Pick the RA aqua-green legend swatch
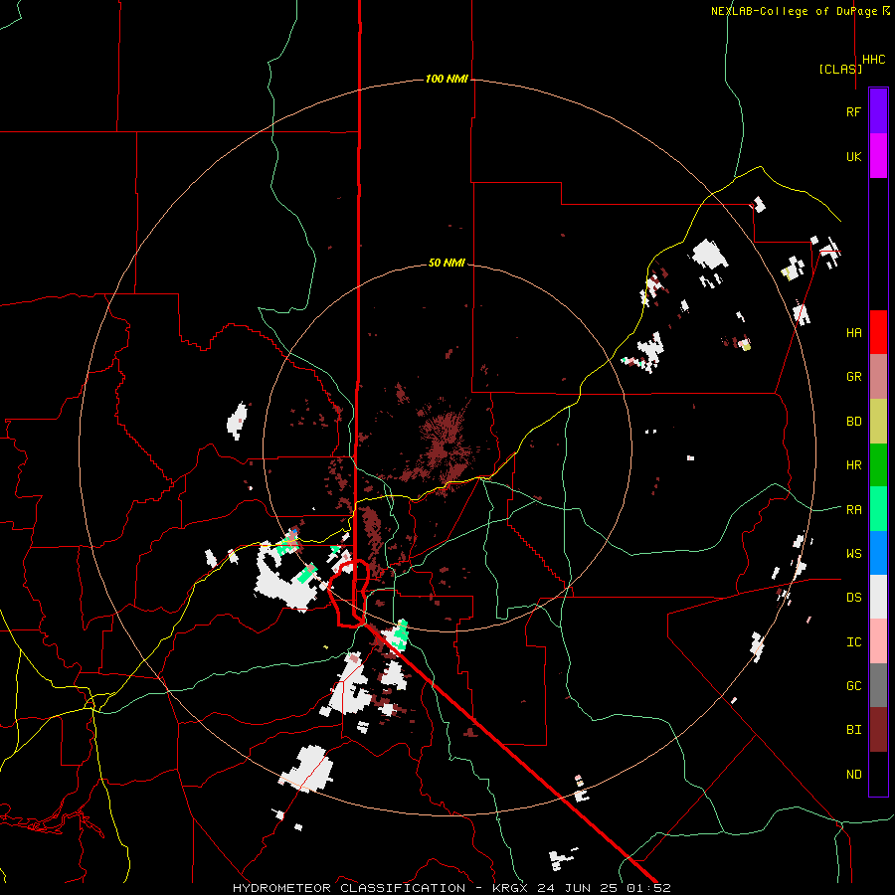 [878, 509]
